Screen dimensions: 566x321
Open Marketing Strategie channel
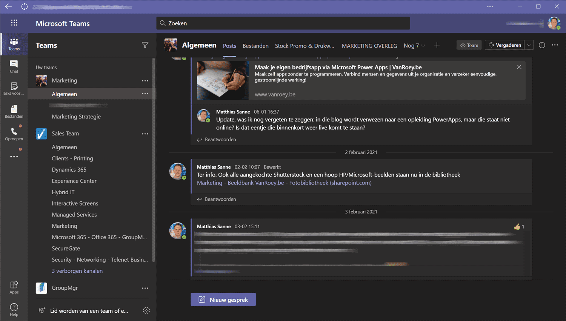coord(76,117)
